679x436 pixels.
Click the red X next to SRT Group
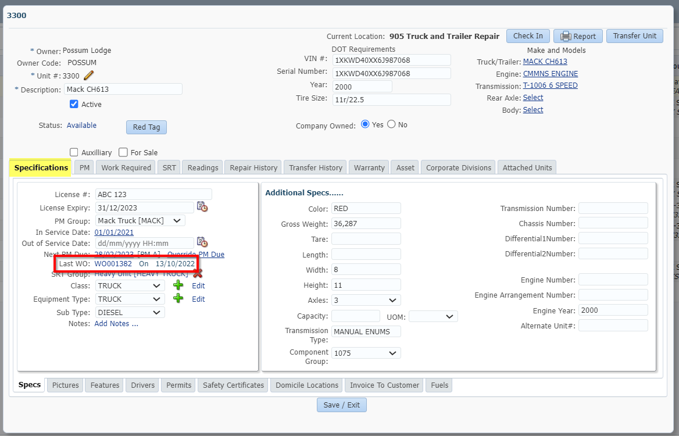tap(198, 273)
